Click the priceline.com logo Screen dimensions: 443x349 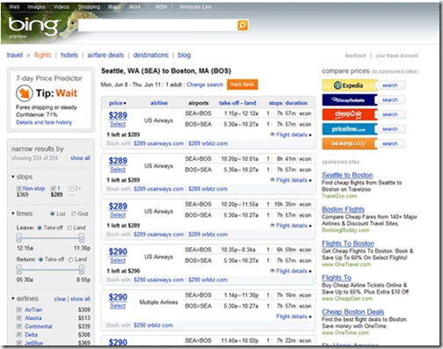348,129
